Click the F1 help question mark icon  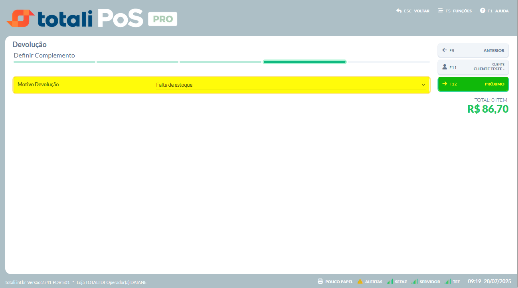click(482, 11)
